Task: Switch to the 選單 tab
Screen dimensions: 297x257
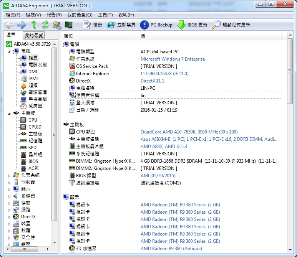Action: click(11, 35)
